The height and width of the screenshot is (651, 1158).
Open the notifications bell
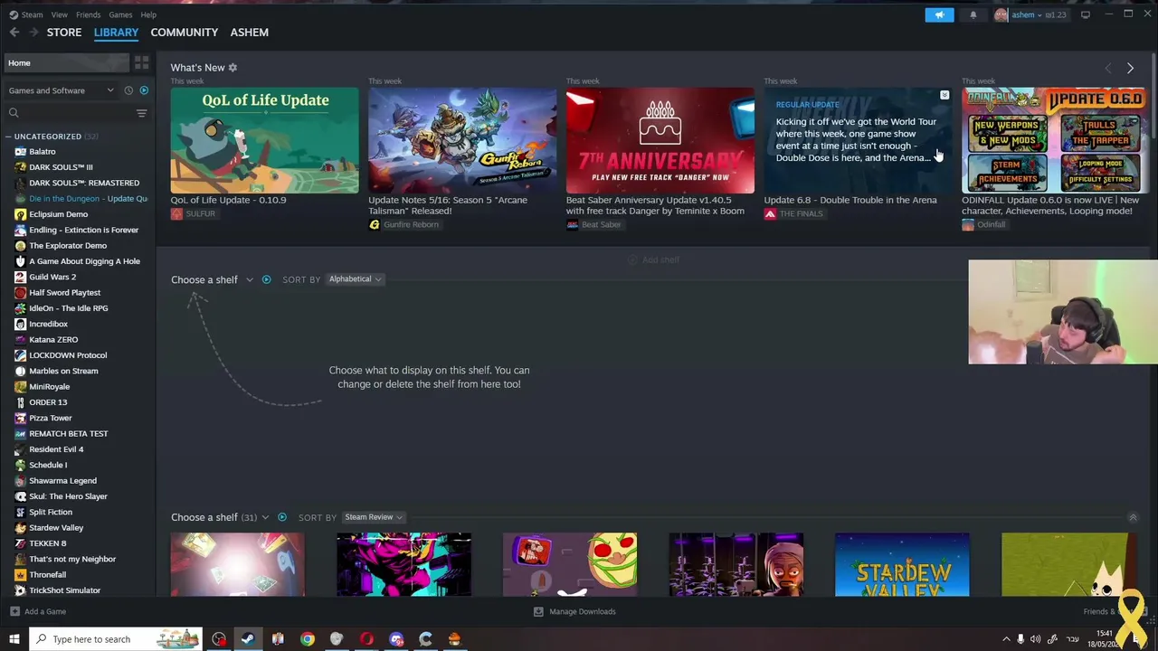point(973,14)
